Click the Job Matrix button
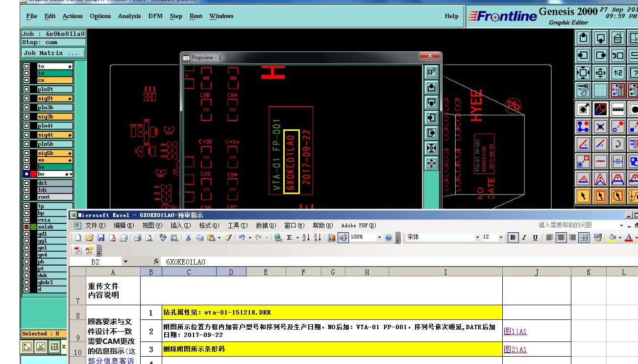The image size is (638, 364). (x=53, y=53)
